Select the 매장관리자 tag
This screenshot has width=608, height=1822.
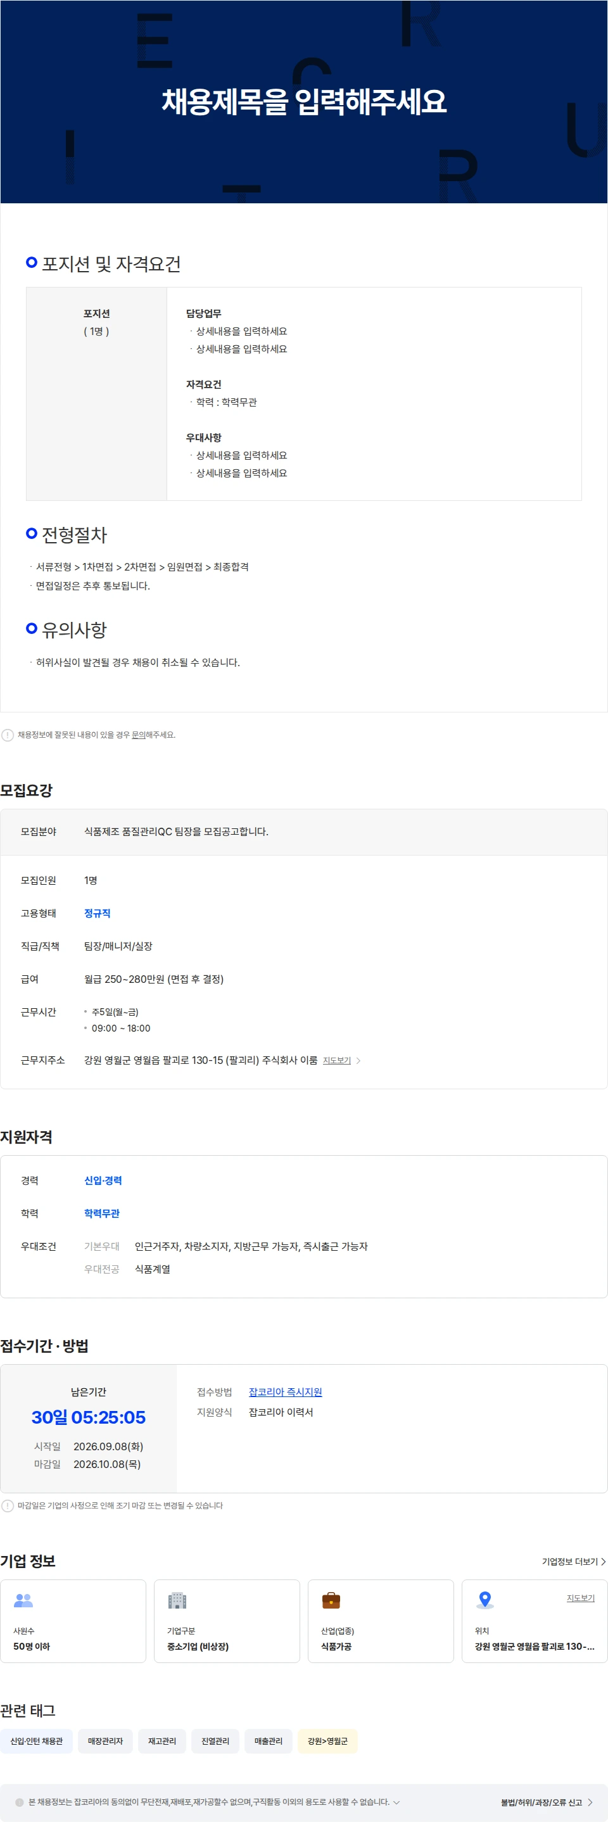pyautogui.click(x=105, y=1741)
